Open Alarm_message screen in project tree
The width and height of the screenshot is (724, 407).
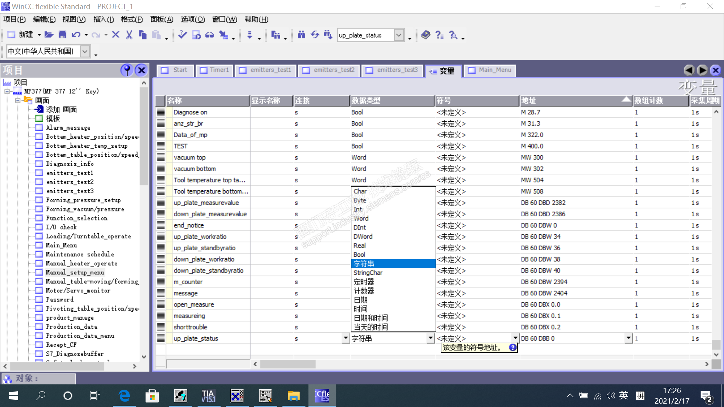pos(68,128)
